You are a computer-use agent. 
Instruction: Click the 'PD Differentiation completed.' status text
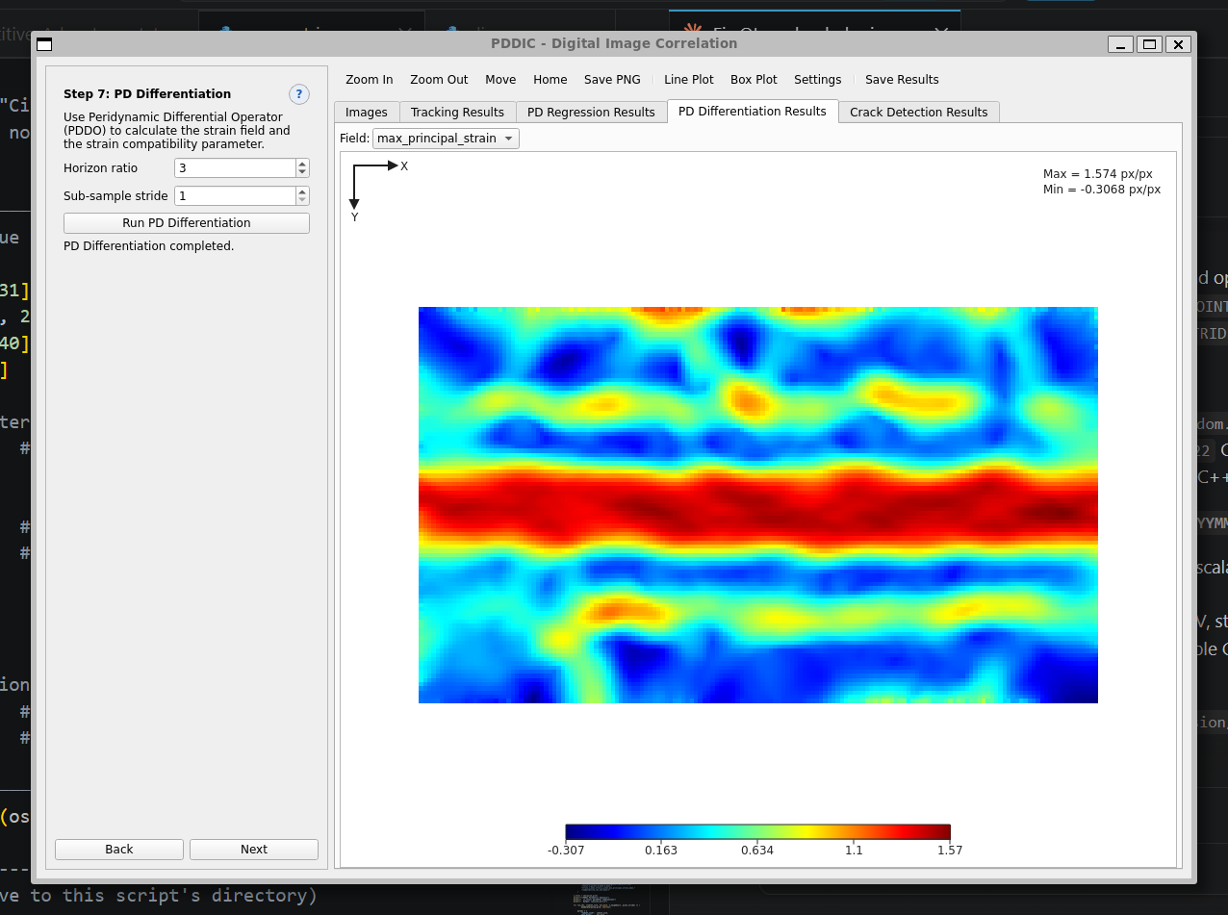pos(149,246)
